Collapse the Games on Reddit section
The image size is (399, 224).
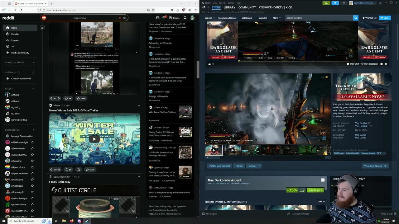tap(33, 62)
